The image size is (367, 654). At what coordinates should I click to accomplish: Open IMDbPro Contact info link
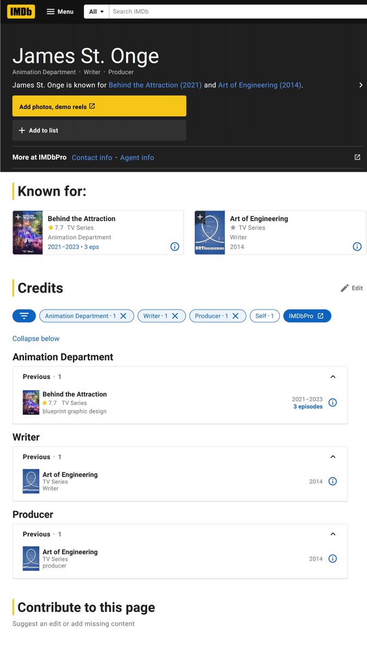[x=92, y=158]
